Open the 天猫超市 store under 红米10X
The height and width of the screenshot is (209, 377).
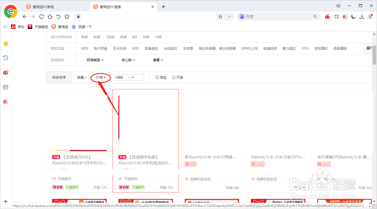click(x=64, y=179)
